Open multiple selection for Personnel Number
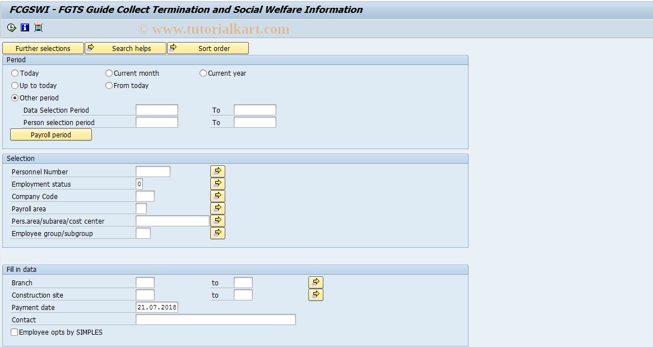The width and height of the screenshot is (653, 347). tap(218, 172)
